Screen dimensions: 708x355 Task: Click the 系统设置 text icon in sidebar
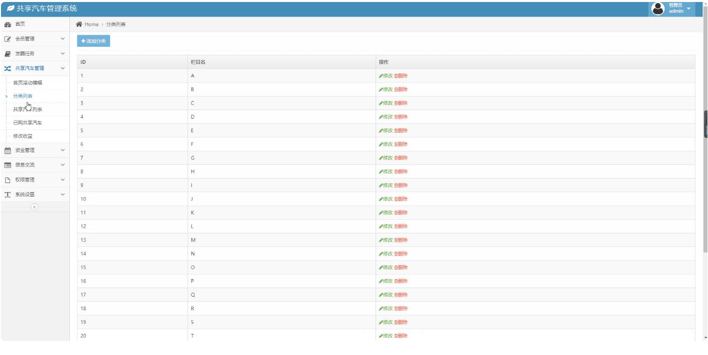(7, 195)
